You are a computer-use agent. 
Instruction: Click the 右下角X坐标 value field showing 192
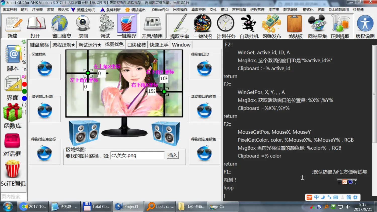(x=152, y=91)
